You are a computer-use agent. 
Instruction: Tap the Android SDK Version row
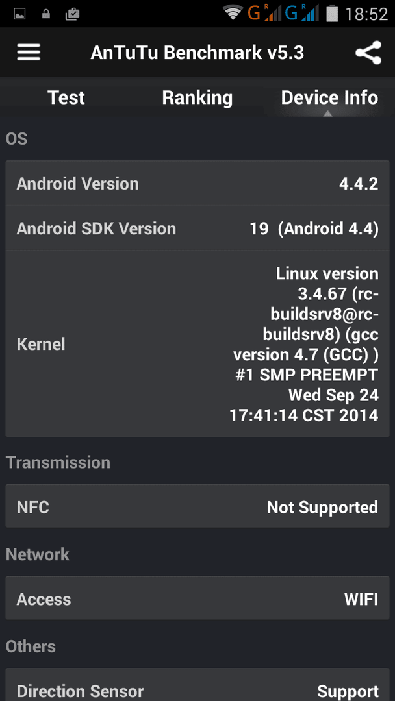197,228
